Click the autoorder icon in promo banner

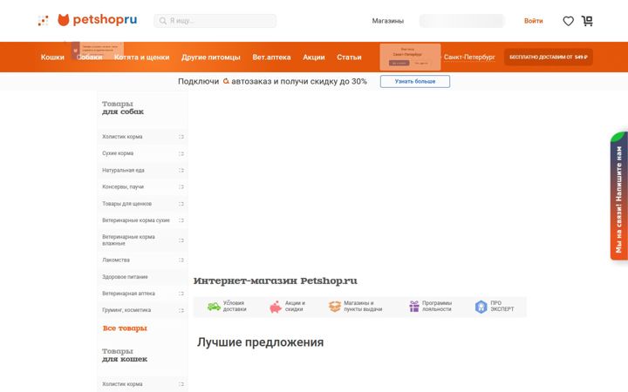[226, 81]
